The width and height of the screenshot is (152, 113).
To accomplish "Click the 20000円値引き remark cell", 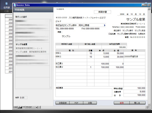I will coord(134,57).
